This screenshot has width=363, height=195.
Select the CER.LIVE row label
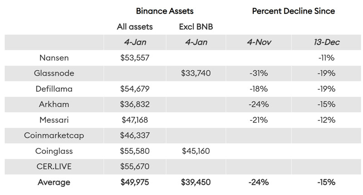pos(54,166)
